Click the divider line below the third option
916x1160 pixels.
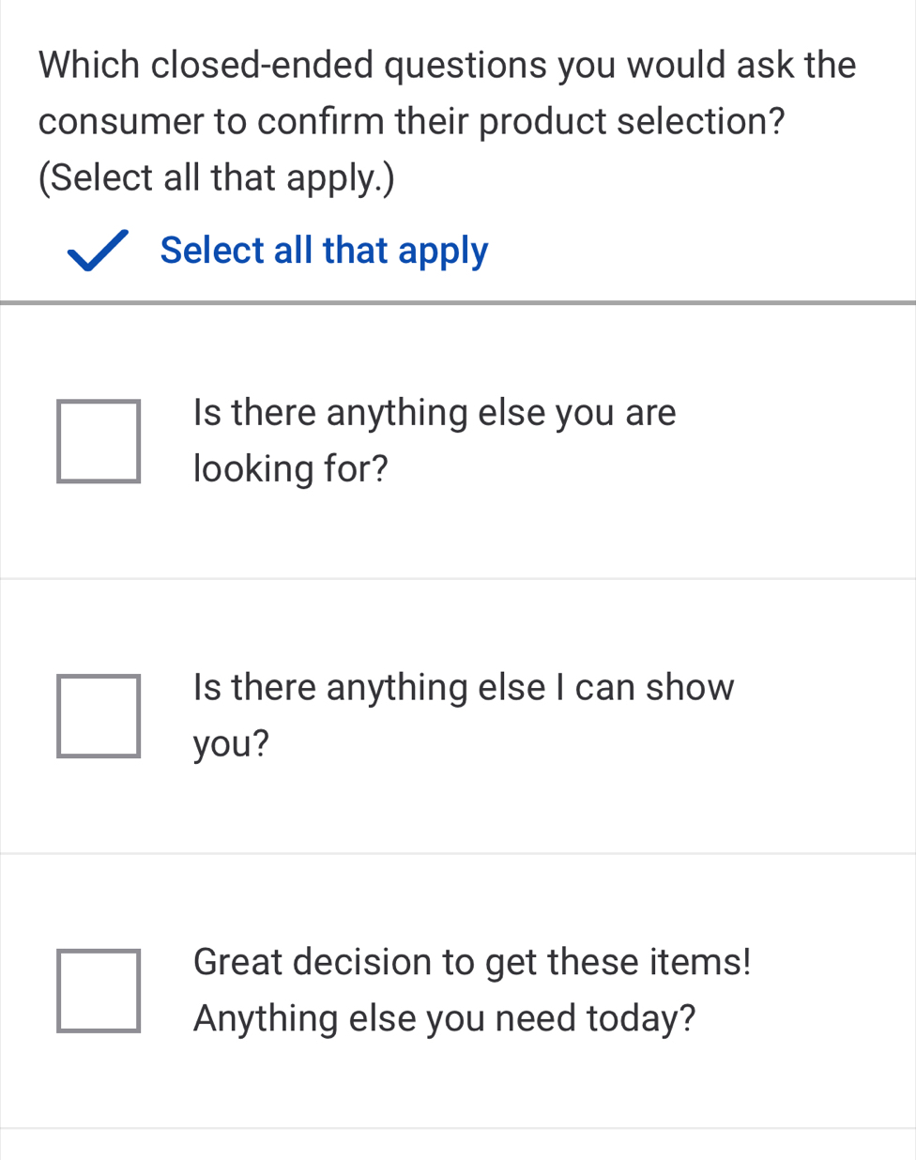[458, 1128]
